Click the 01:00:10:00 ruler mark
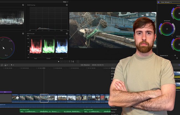 [x=8, y=68]
